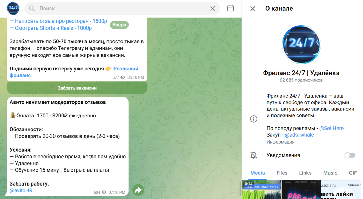Open the large channel profile photo
The width and height of the screenshot is (363, 199).
[301, 45]
